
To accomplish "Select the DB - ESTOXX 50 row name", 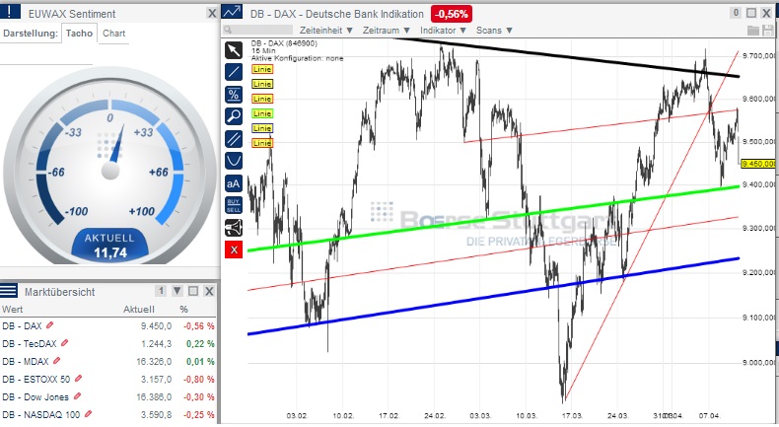I will (x=36, y=380).
